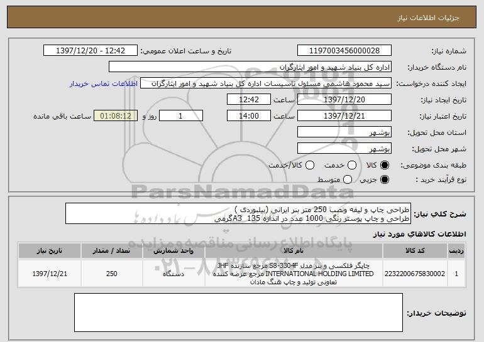The height and width of the screenshot is (342, 484).
Task: Click the تعداد / مقدار column header
Action: (x=112, y=250)
